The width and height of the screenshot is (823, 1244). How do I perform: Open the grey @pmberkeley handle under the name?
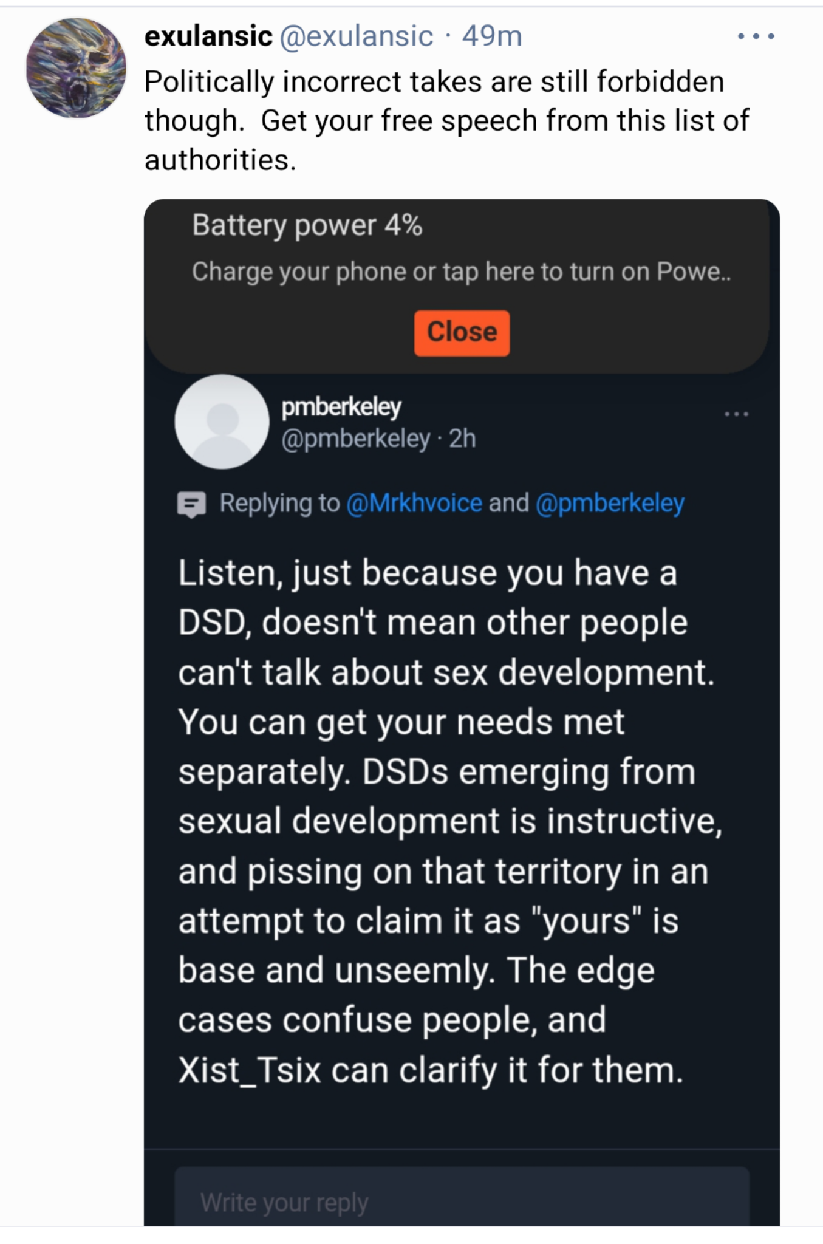(x=355, y=439)
